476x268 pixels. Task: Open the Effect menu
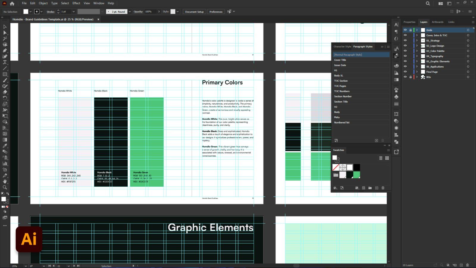(x=76, y=3)
